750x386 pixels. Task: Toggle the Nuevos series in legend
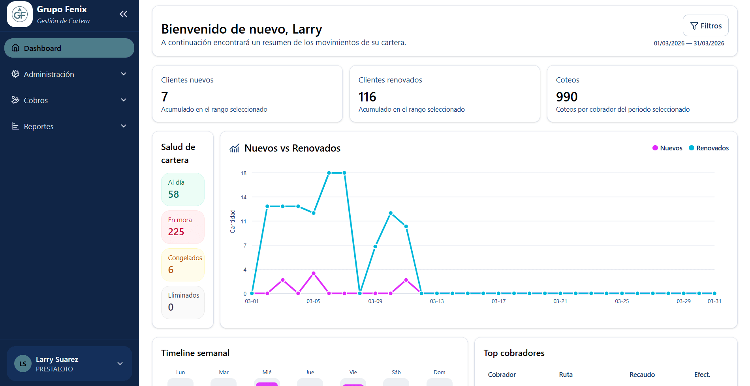pyautogui.click(x=667, y=148)
